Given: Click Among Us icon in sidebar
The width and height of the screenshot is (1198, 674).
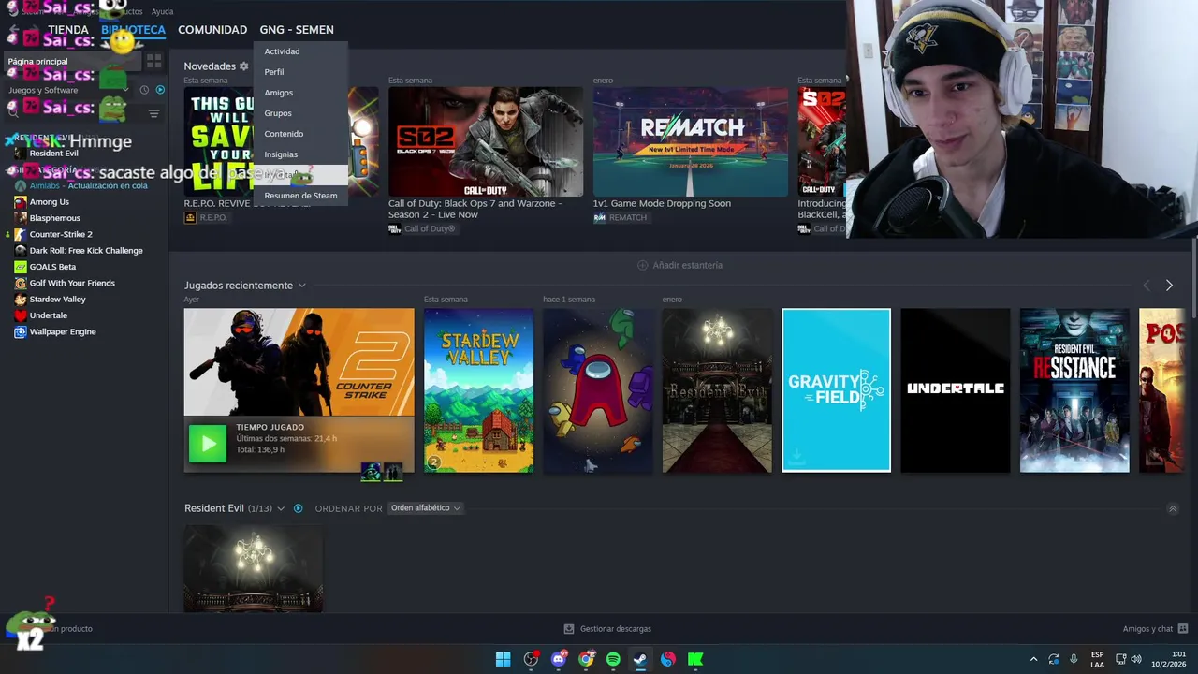Looking at the screenshot, I should point(21,201).
